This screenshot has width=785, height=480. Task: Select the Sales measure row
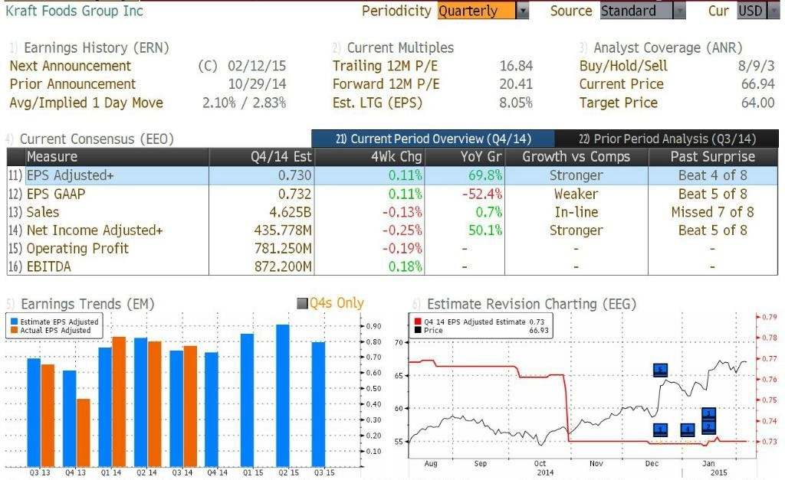click(392, 212)
